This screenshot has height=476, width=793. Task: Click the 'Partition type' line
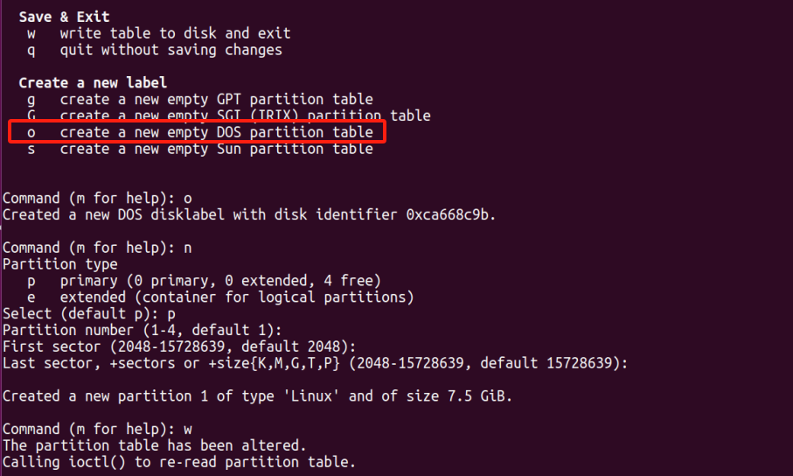click(59, 264)
